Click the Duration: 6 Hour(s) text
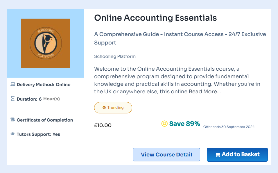The image size is (278, 173). 38,99
